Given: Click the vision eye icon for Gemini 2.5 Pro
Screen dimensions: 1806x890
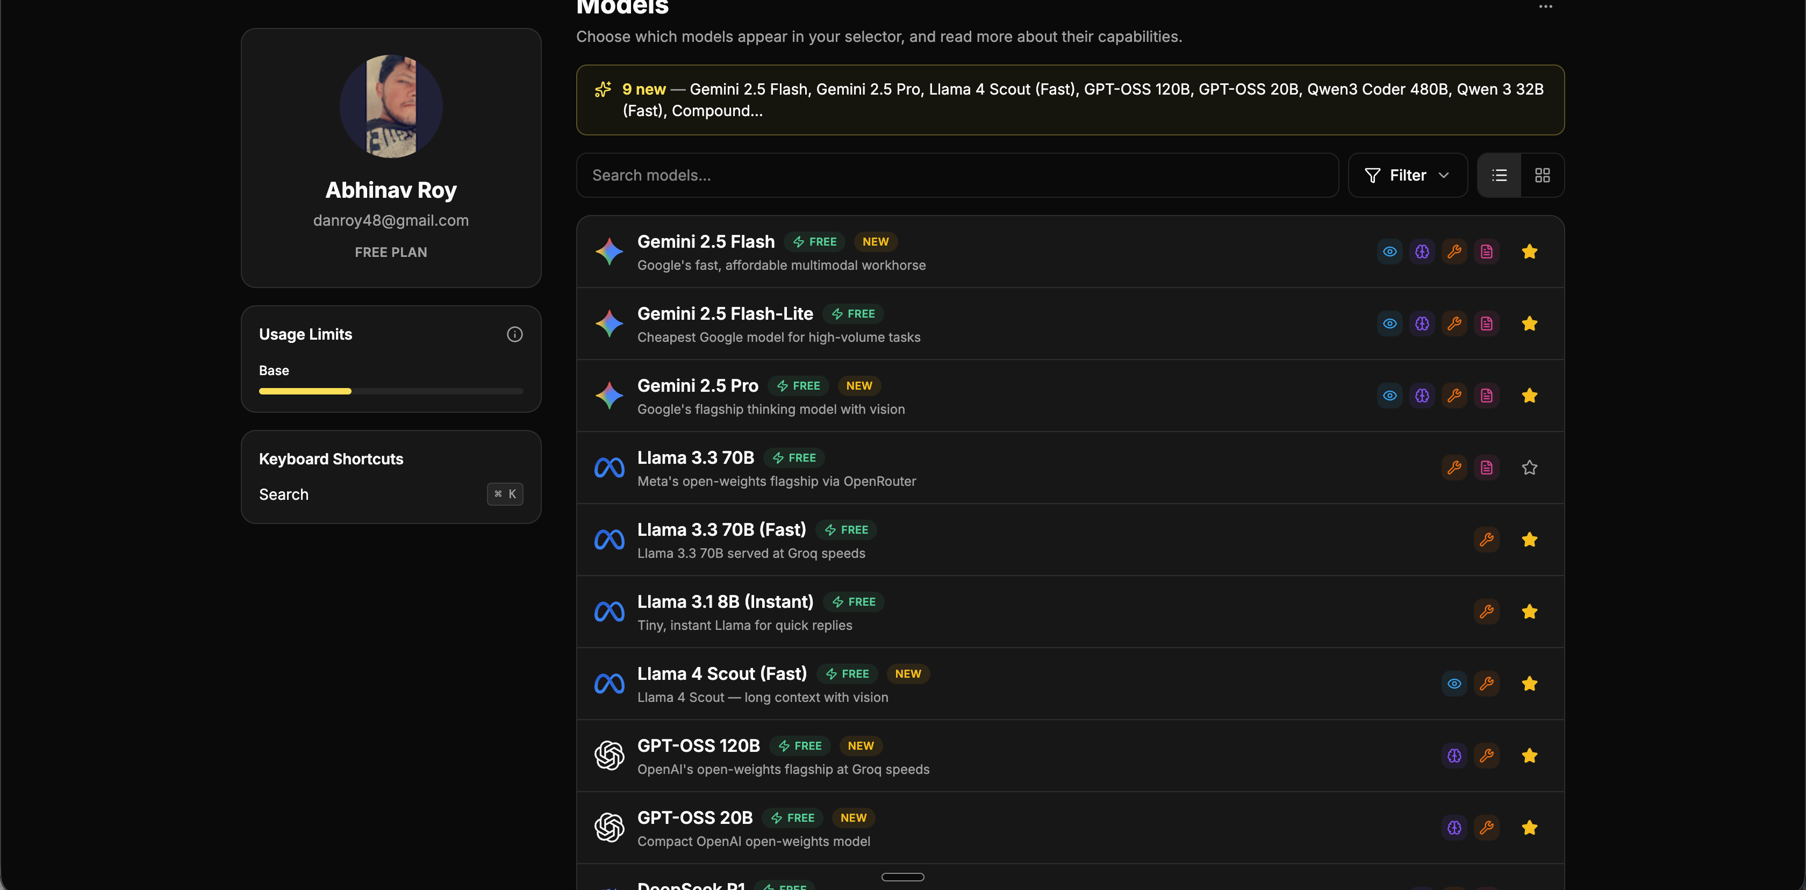Looking at the screenshot, I should tap(1389, 396).
